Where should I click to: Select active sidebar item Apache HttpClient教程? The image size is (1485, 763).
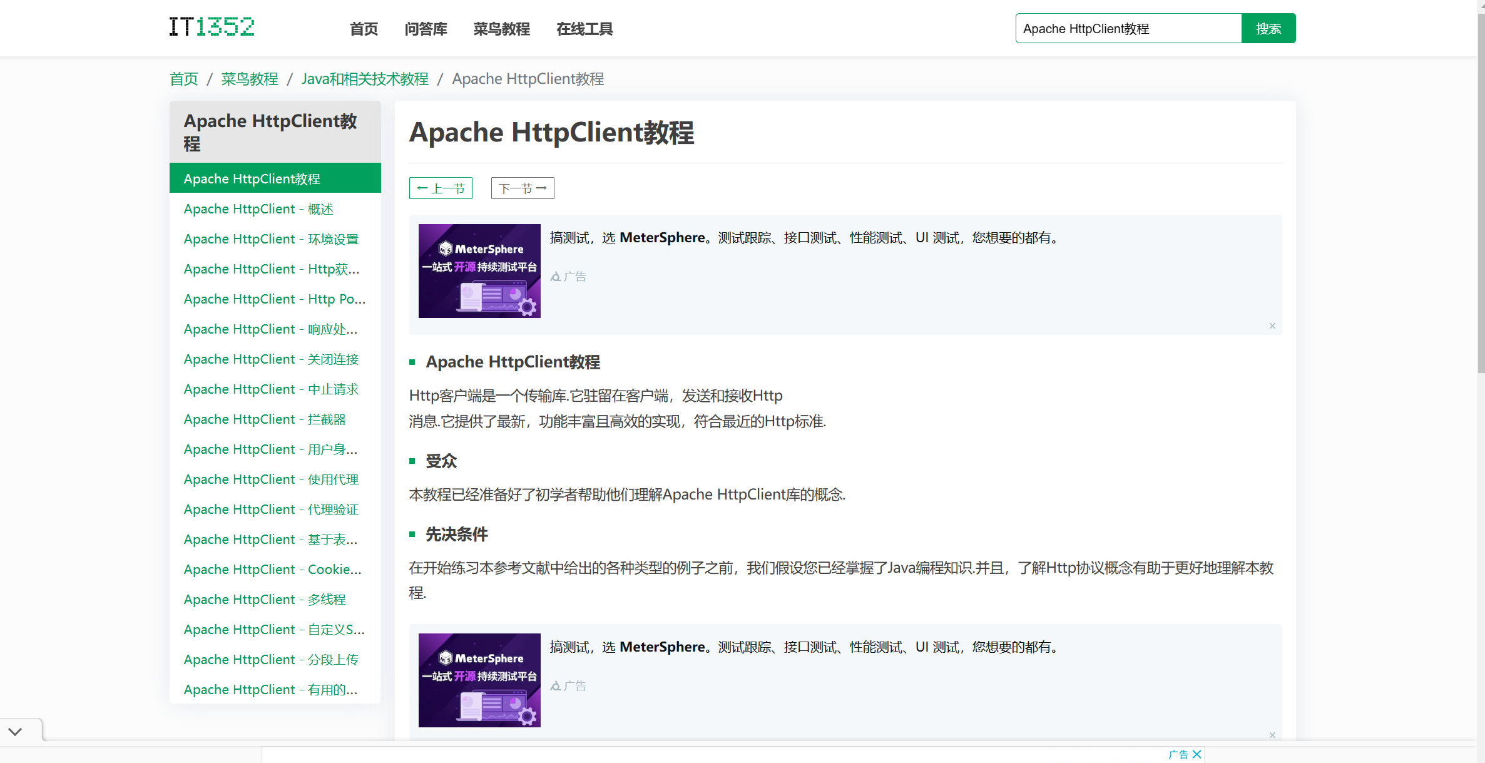(275, 178)
